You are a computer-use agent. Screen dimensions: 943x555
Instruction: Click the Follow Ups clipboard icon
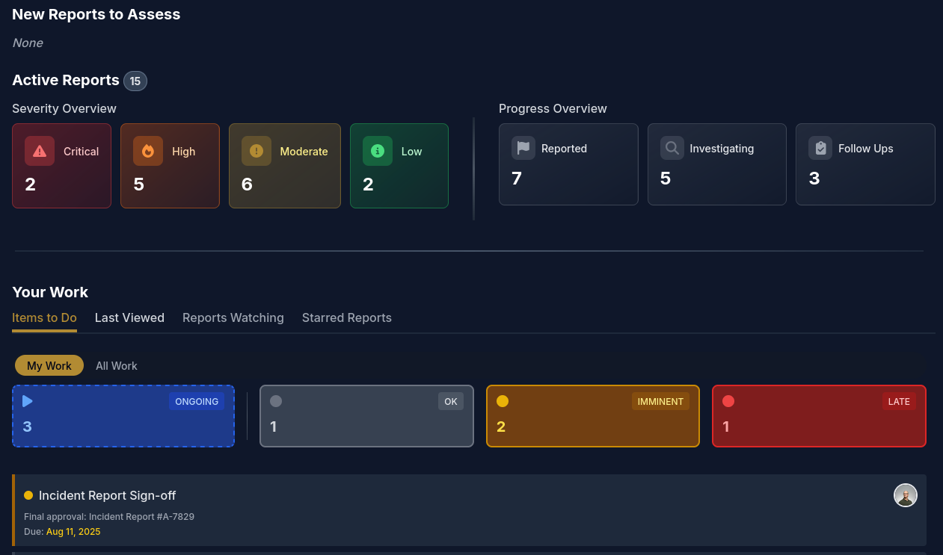pyautogui.click(x=820, y=148)
